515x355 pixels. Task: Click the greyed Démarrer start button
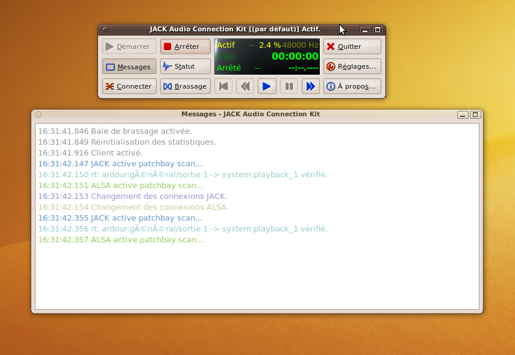130,46
